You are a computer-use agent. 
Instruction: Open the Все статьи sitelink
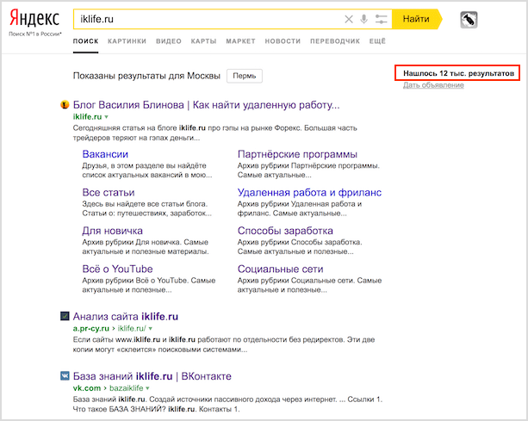[109, 193]
